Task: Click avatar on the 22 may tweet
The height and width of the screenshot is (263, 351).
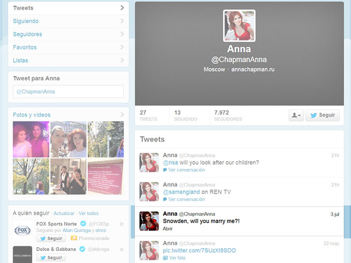Action: tap(149, 250)
